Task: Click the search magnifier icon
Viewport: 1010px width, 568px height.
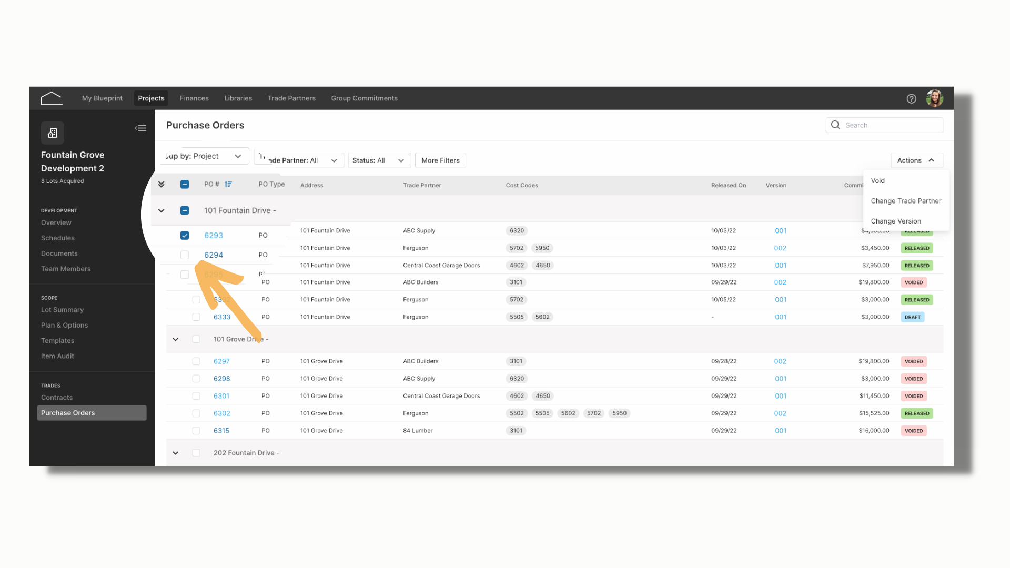Action: (x=835, y=125)
